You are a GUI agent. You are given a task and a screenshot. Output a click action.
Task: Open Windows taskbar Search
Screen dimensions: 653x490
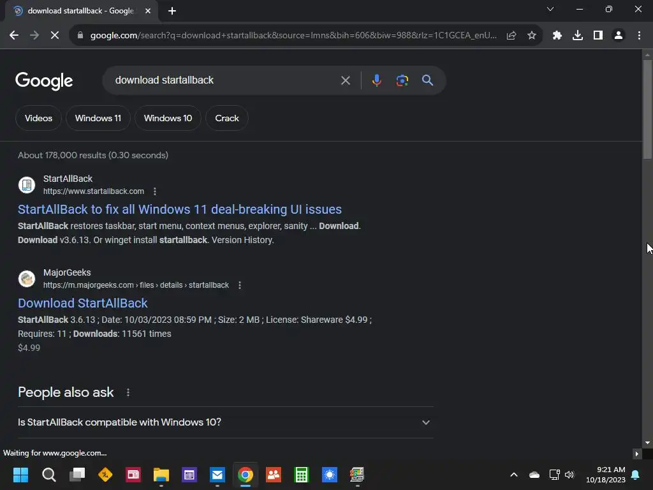click(48, 475)
